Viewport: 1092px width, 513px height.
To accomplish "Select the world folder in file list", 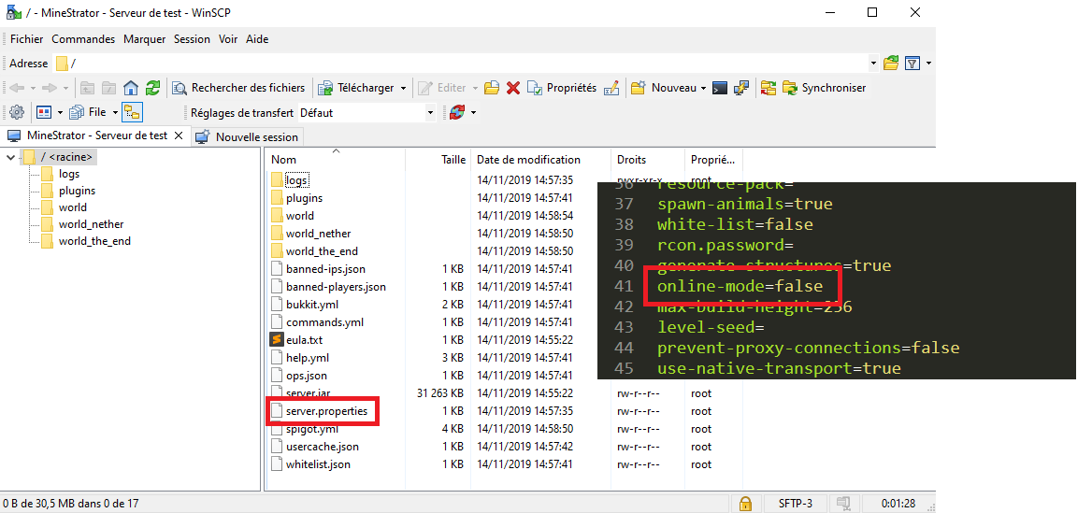I will [300, 216].
